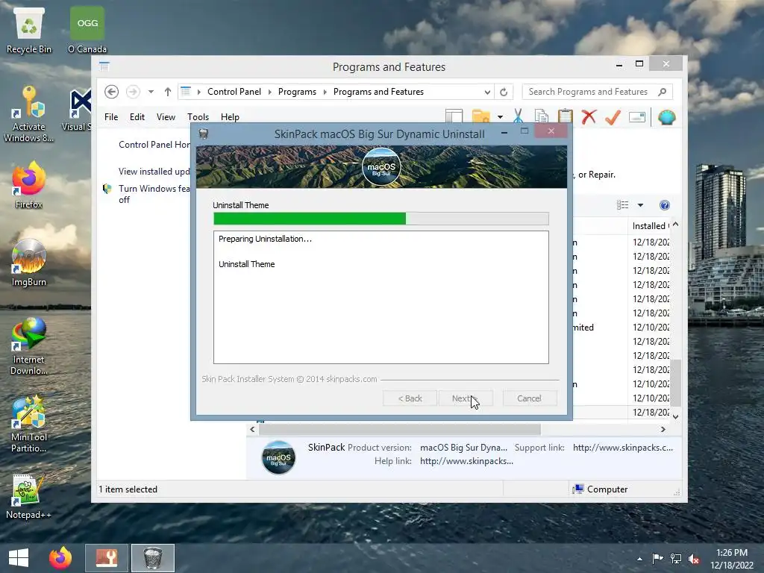This screenshot has height=573, width=764.
Task: Launch MiniTool Partition Wizard shortcut
Action: tap(29, 424)
